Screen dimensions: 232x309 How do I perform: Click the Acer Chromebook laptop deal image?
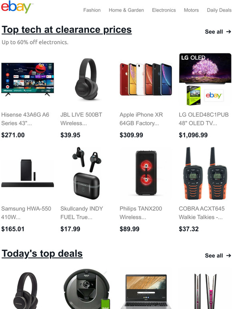146,292
